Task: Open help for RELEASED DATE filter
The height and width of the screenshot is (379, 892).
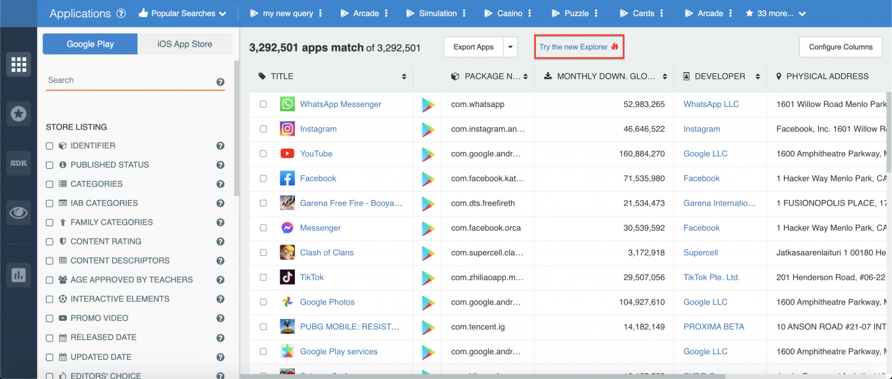Action: click(220, 338)
